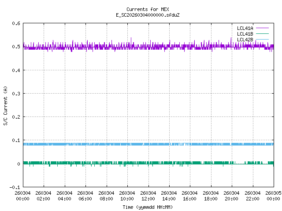Click the flat gap in green trace after 20:00
282x211 pixels.
[240, 164]
